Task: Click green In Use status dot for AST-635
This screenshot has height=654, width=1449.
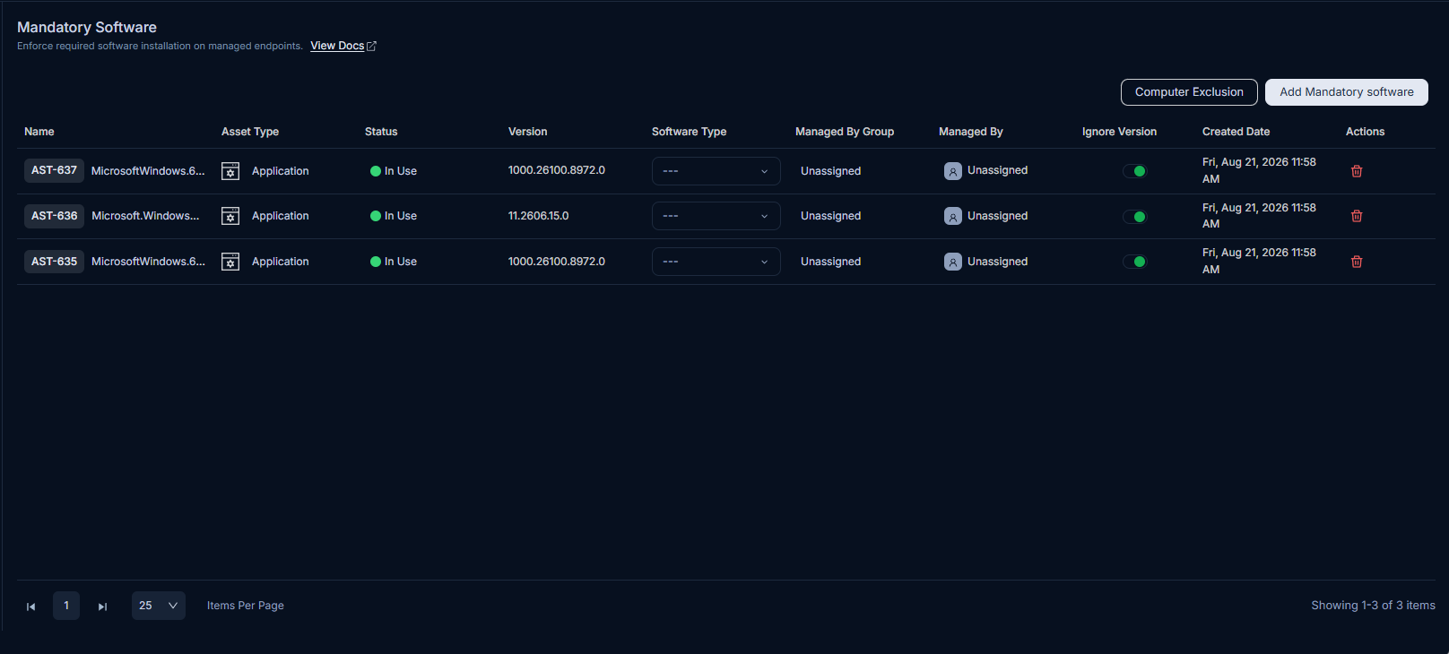Action: (376, 262)
